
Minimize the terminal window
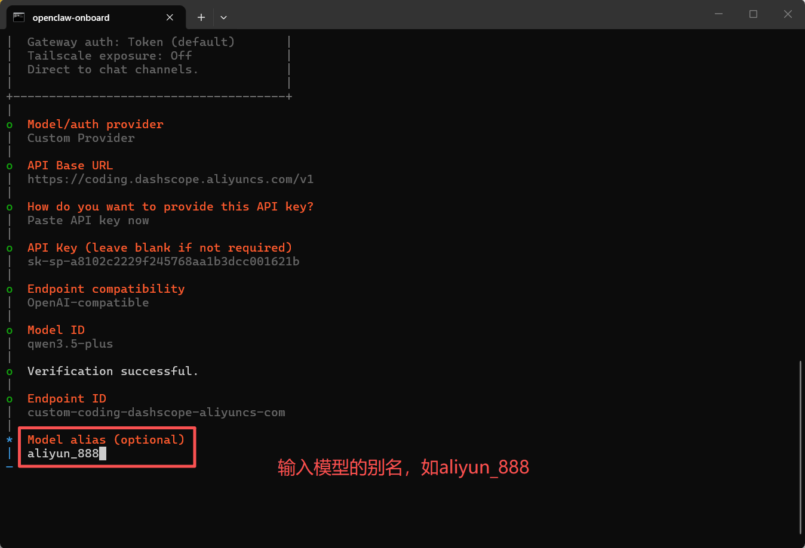point(718,14)
